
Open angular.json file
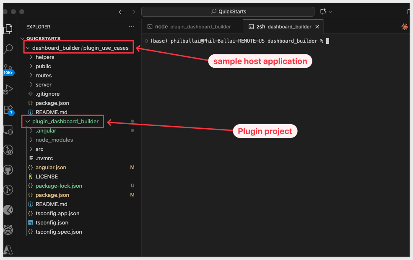51,168
